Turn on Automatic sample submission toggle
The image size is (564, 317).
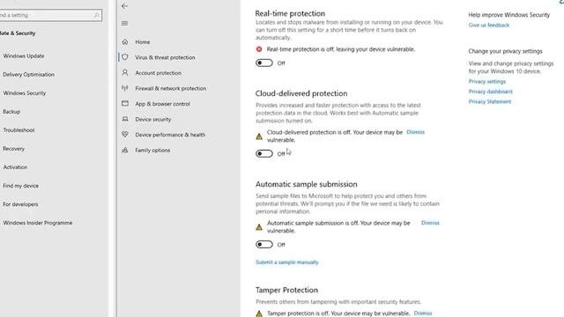pos(264,245)
